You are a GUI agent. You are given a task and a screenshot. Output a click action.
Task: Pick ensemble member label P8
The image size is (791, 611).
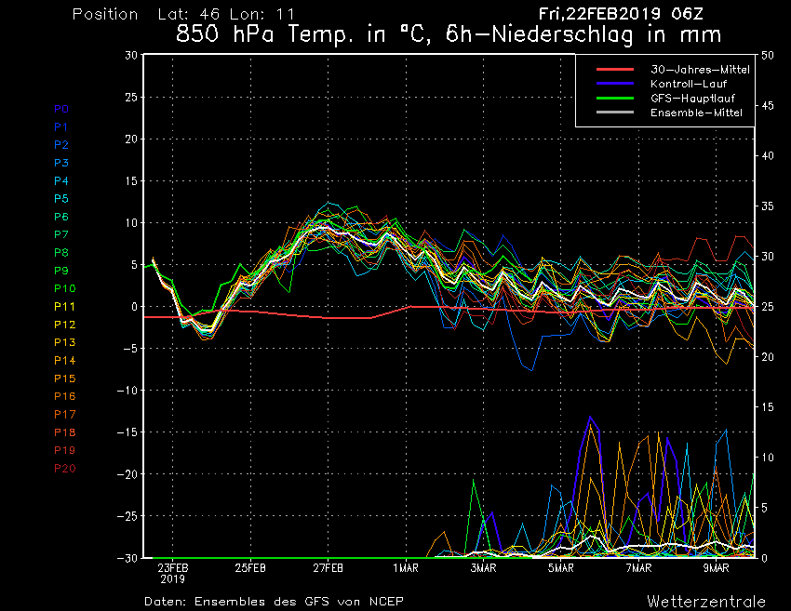(x=61, y=253)
